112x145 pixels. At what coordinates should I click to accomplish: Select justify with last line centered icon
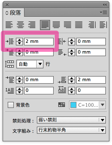56,25
